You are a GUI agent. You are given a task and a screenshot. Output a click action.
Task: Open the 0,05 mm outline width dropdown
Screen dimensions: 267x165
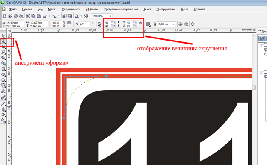pyautogui.click(x=174, y=24)
